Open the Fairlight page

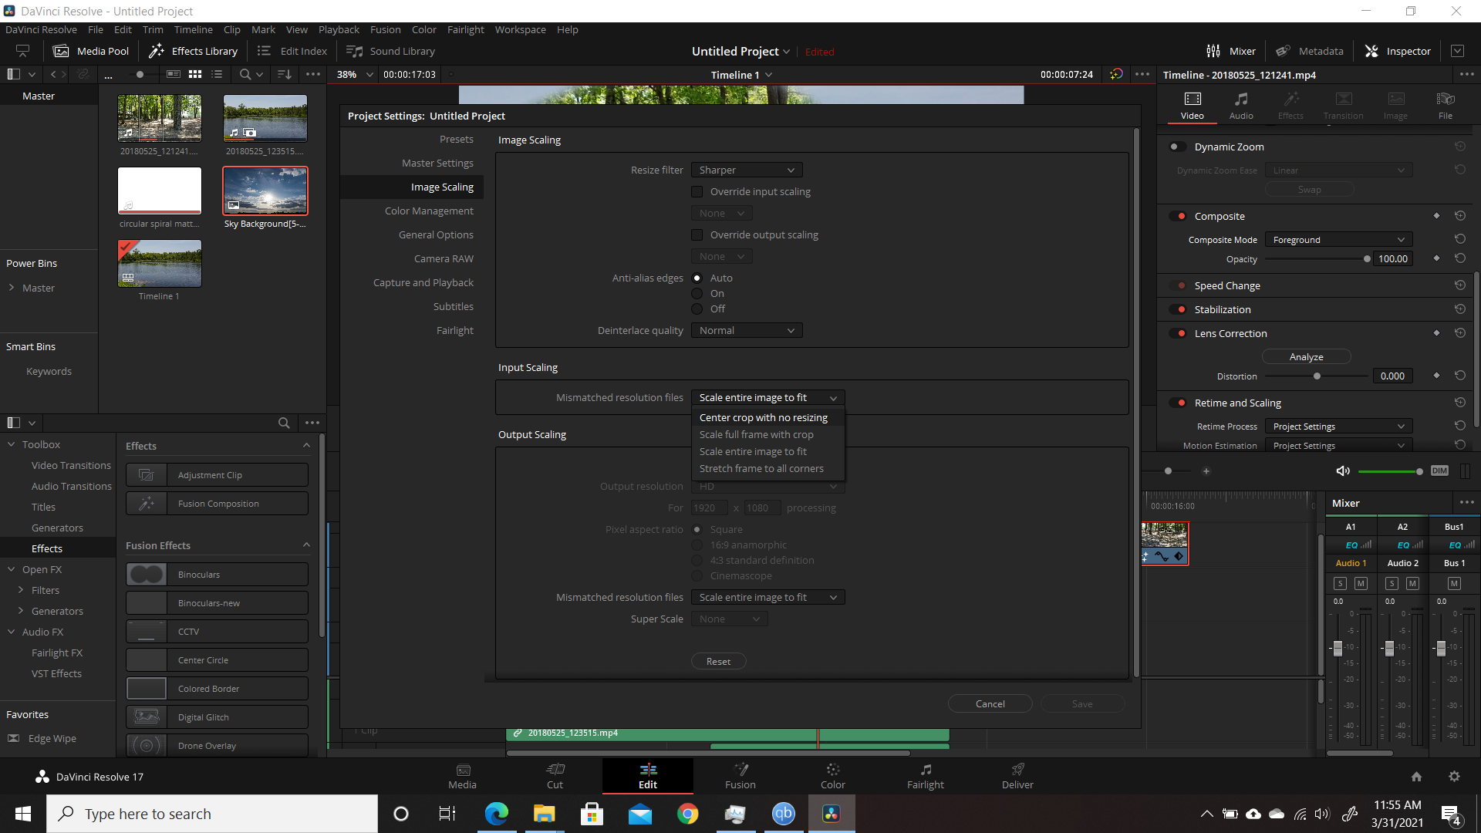coord(926,776)
